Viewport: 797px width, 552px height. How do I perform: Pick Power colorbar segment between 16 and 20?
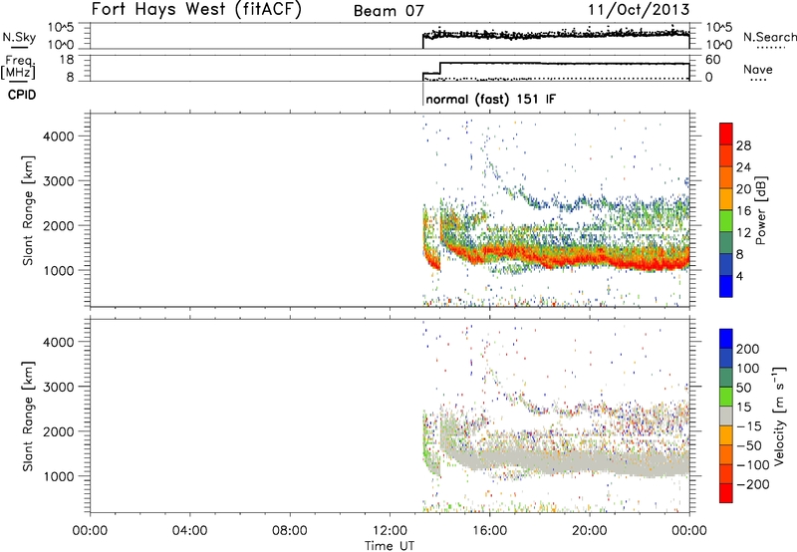click(726, 199)
